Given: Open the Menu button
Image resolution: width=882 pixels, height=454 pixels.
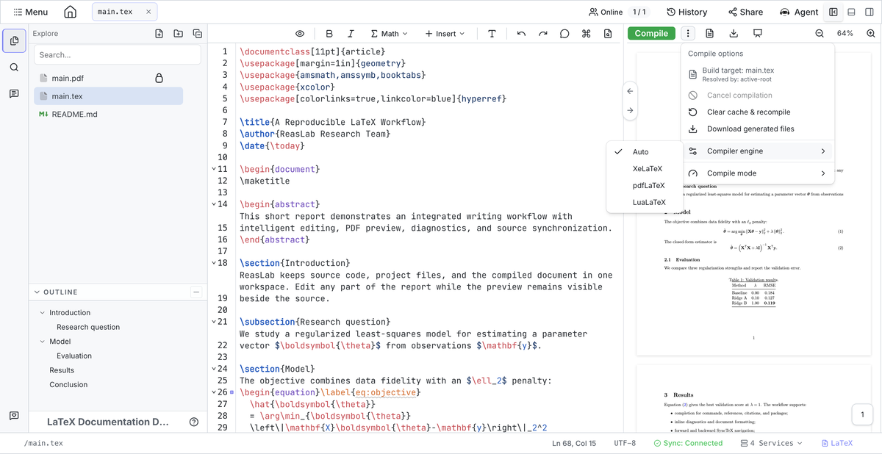Looking at the screenshot, I should click(x=31, y=12).
